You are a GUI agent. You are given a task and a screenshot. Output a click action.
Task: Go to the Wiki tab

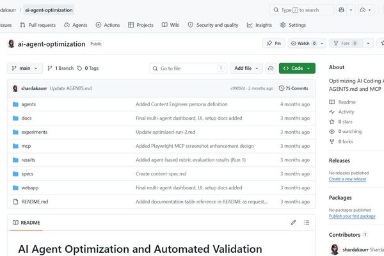pos(171,25)
